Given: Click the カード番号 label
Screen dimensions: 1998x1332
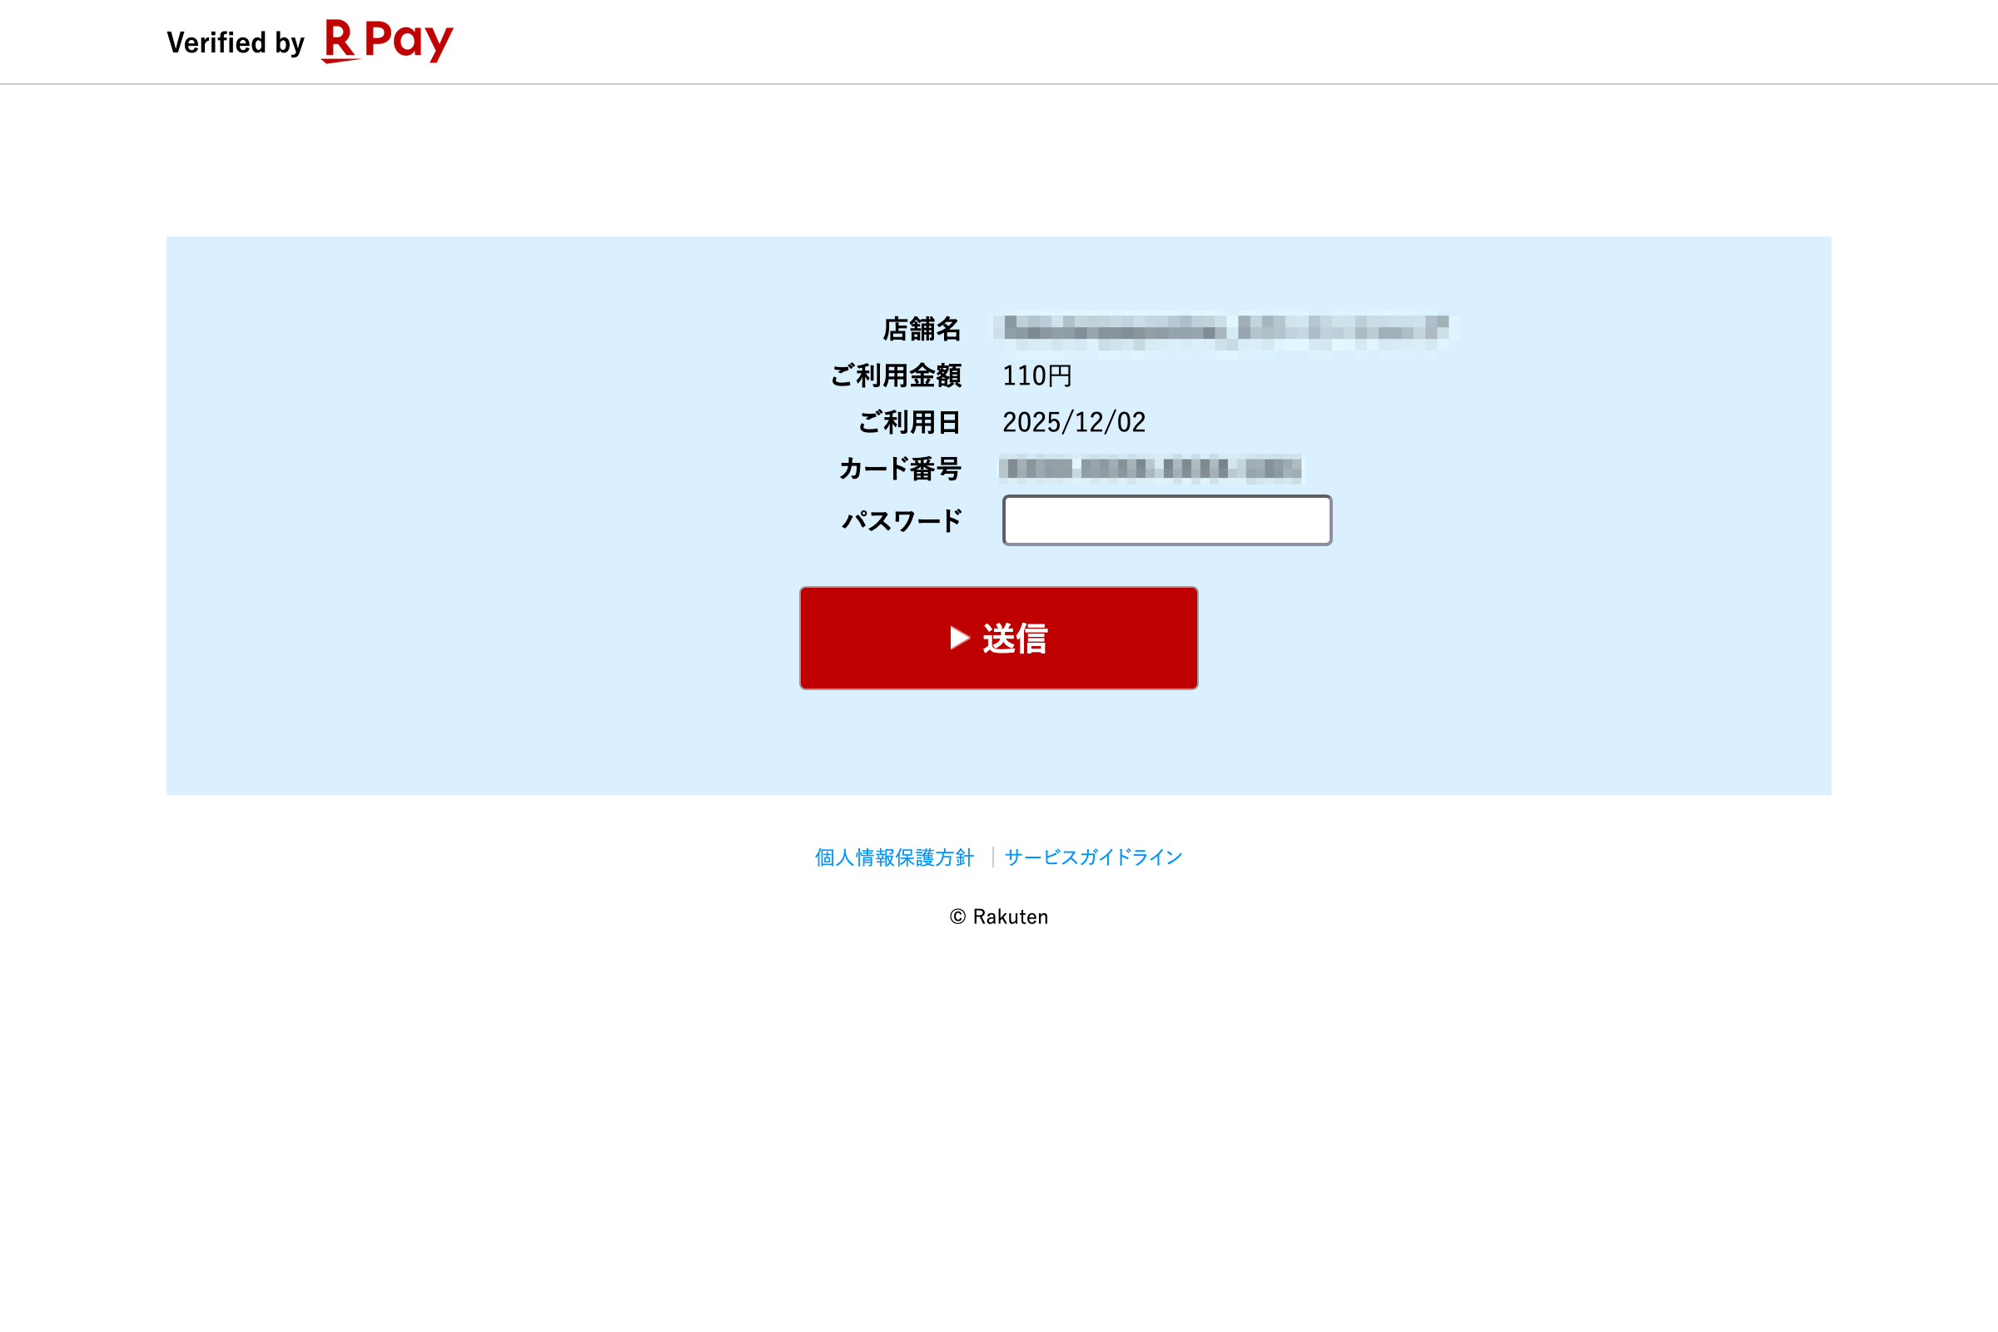Looking at the screenshot, I should point(901,469).
